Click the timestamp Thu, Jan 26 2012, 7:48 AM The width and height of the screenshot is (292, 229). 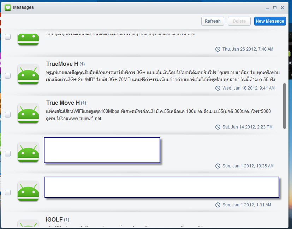(x=248, y=49)
